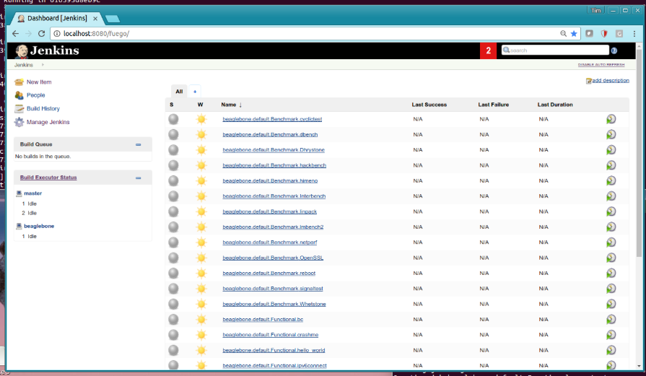Open search help question mark icon

(x=614, y=51)
